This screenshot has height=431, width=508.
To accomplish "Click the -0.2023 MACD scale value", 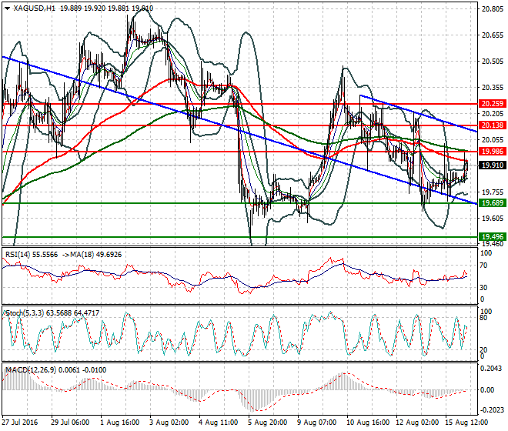I will [490, 410].
